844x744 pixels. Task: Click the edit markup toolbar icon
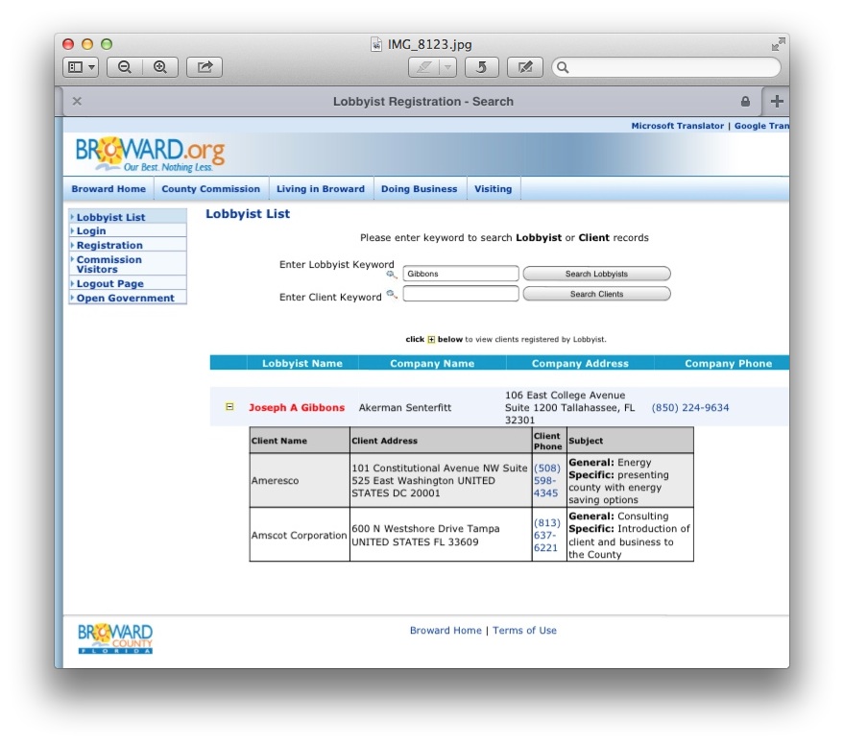click(525, 67)
